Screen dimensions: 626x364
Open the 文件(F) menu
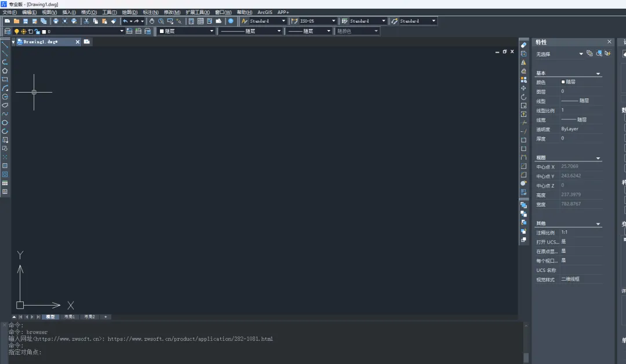tap(10, 12)
